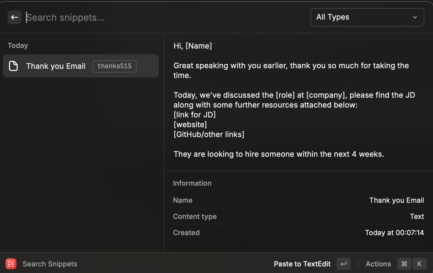Click the 'next 4 weeks' sentence
This screenshot has height=273, width=433.
tap(279, 154)
